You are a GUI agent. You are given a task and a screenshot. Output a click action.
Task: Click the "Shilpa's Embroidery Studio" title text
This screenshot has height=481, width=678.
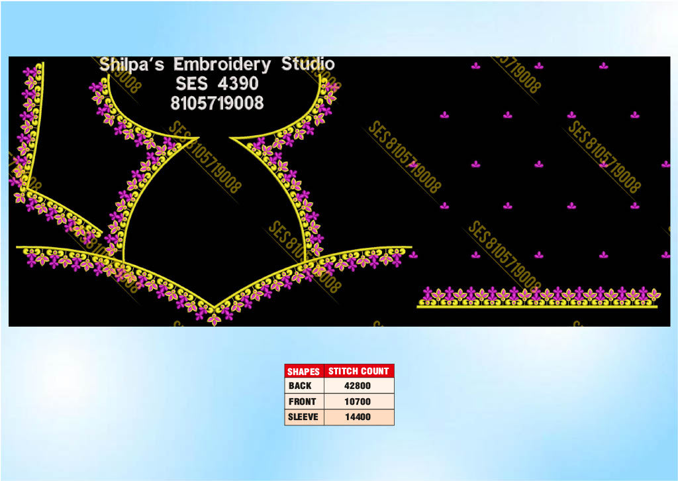pos(217,64)
